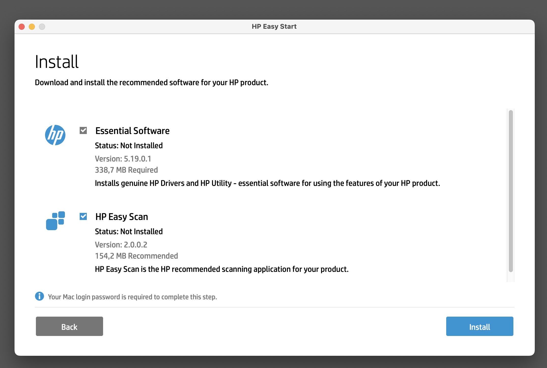Viewport: 547px width, 368px height.
Task: Click the HP Easy Scan app icon
Action: (x=55, y=220)
